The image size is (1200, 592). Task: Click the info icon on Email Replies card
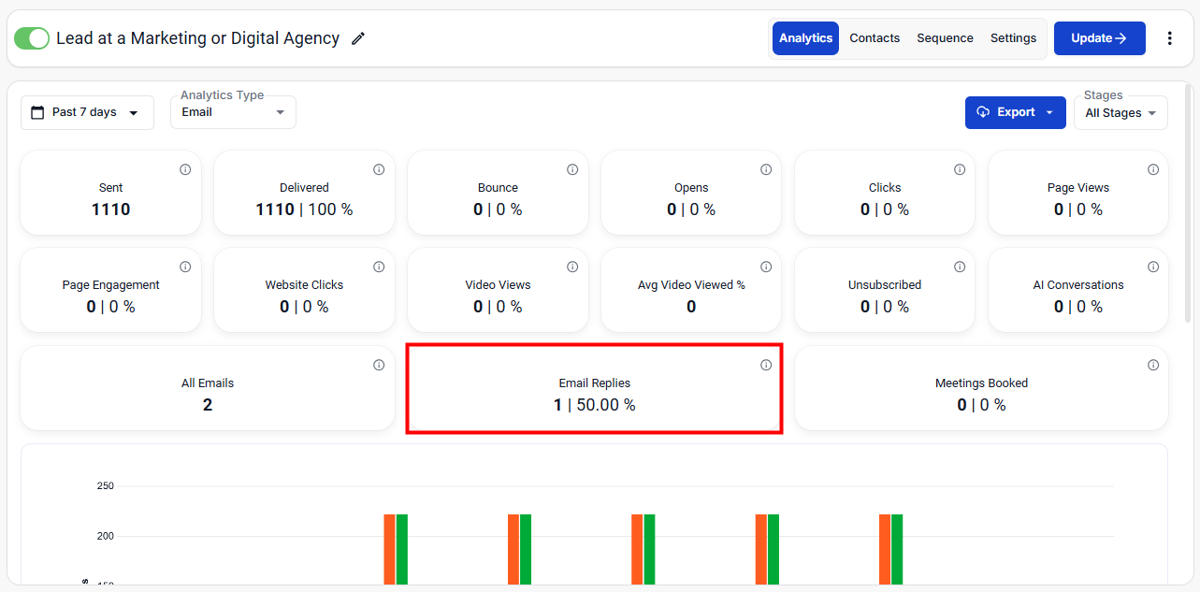(x=766, y=365)
